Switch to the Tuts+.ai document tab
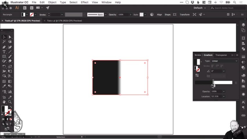The image size is (247, 139). click(x=65, y=21)
